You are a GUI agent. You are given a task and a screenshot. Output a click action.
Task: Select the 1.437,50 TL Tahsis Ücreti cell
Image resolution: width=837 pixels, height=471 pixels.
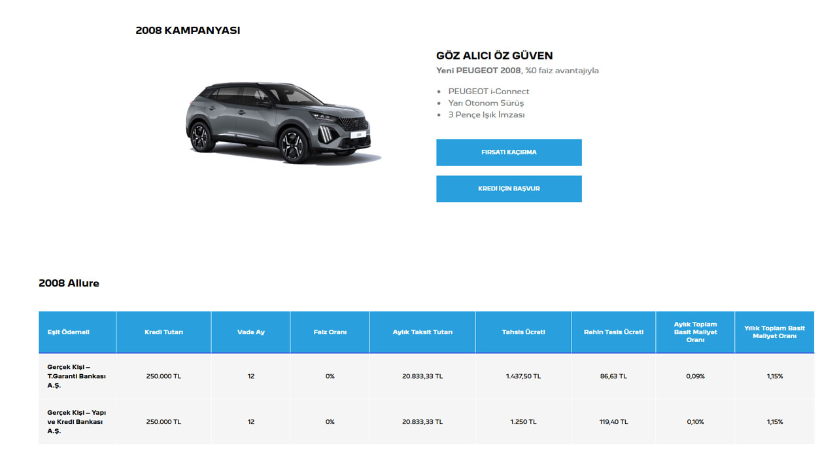(523, 376)
